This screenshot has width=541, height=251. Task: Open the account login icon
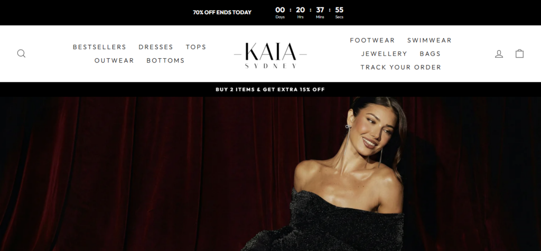[x=499, y=53]
